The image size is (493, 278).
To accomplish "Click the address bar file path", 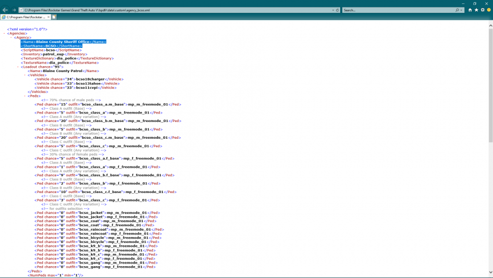I will pyautogui.click(x=87, y=10).
